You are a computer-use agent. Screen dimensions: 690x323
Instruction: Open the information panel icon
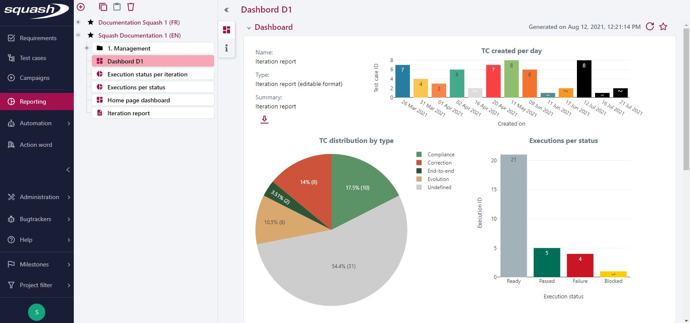point(227,48)
